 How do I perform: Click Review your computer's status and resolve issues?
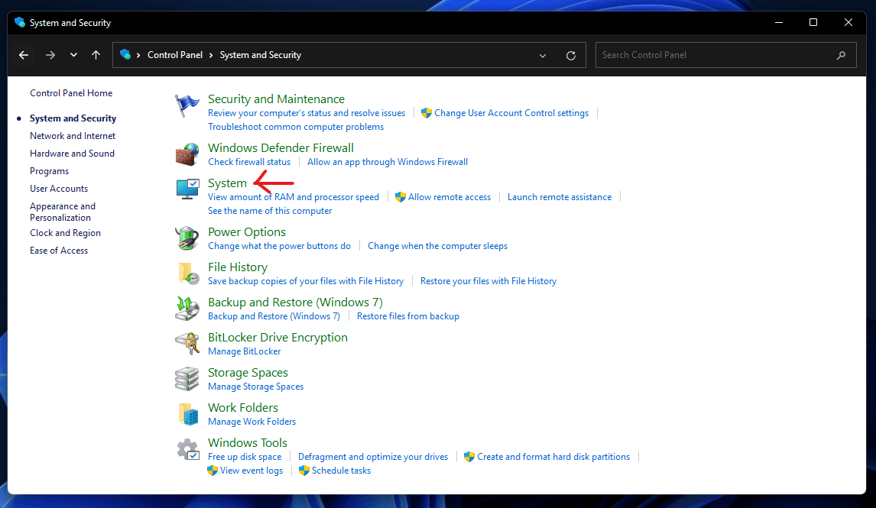point(307,113)
